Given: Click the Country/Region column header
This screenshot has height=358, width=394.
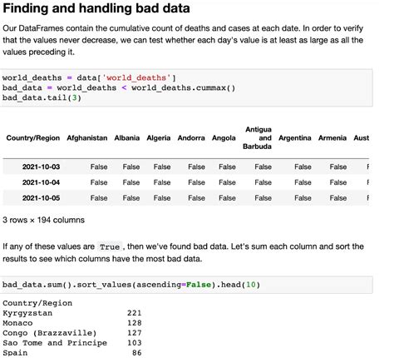Looking at the screenshot, I should coord(33,138).
